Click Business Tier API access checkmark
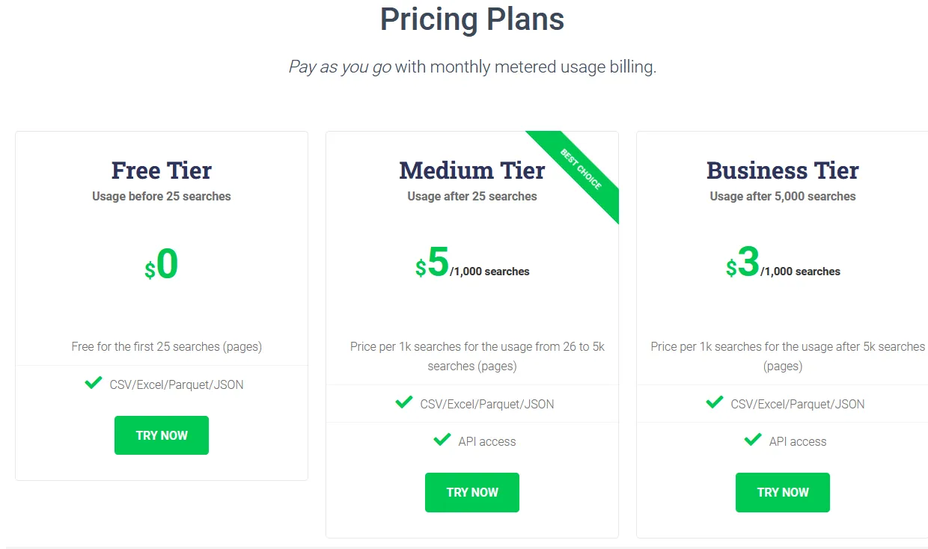Screen dimensions: 928x549 pos(753,440)
